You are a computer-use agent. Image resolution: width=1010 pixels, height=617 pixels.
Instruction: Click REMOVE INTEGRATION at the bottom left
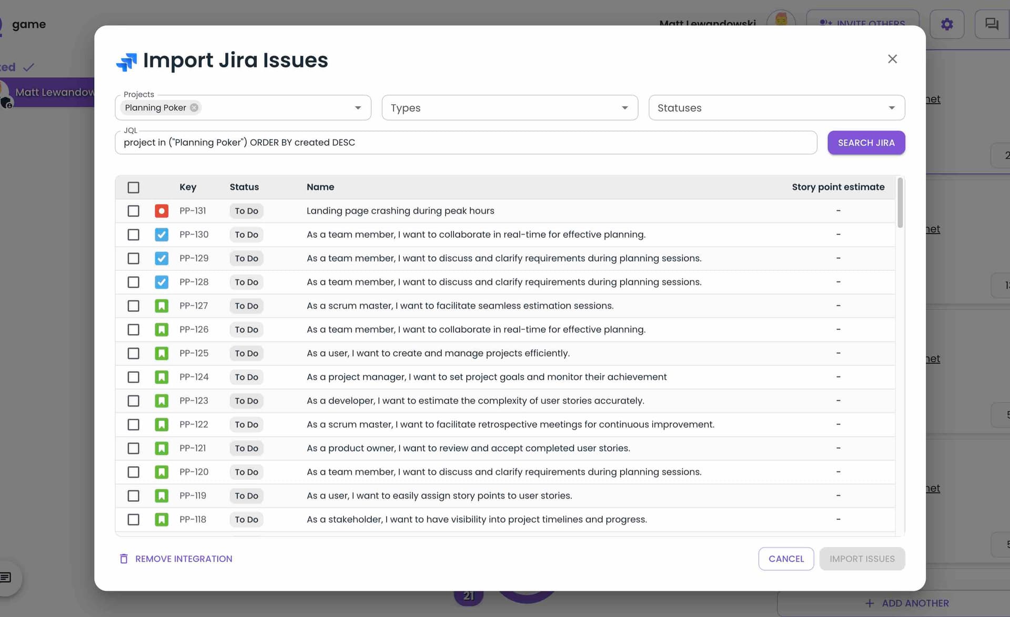point(184,559)
